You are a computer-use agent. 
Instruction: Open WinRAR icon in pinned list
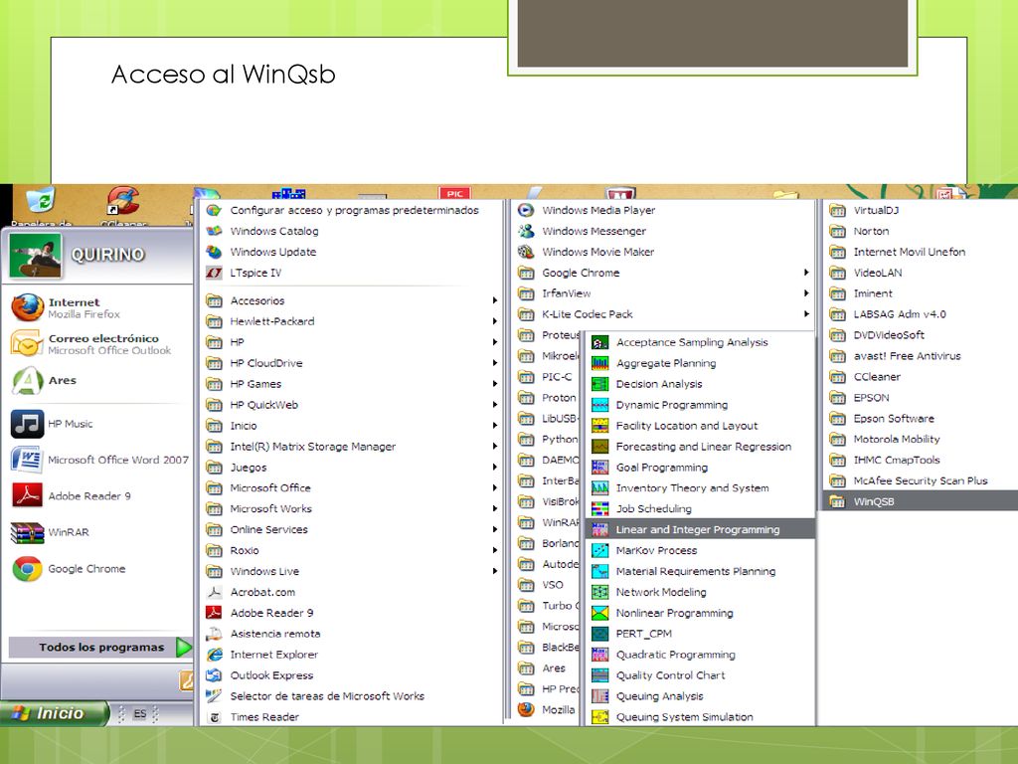27,533
